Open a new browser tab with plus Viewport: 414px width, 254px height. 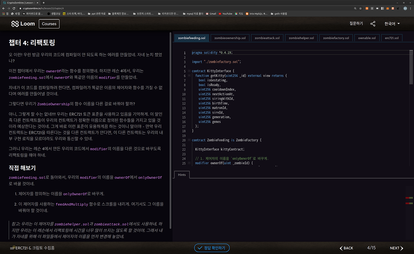coord(44,3)
